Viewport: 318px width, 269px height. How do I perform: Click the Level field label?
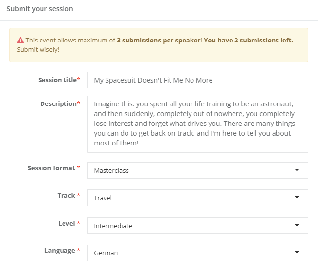[x=66, y=223]
